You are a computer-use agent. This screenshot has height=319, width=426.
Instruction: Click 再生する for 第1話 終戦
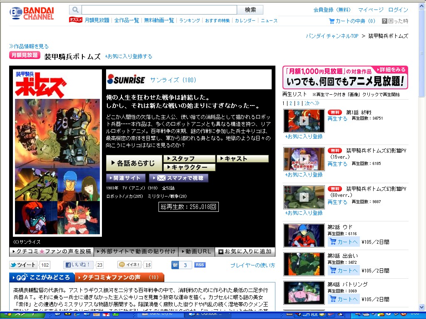point(337,118)
